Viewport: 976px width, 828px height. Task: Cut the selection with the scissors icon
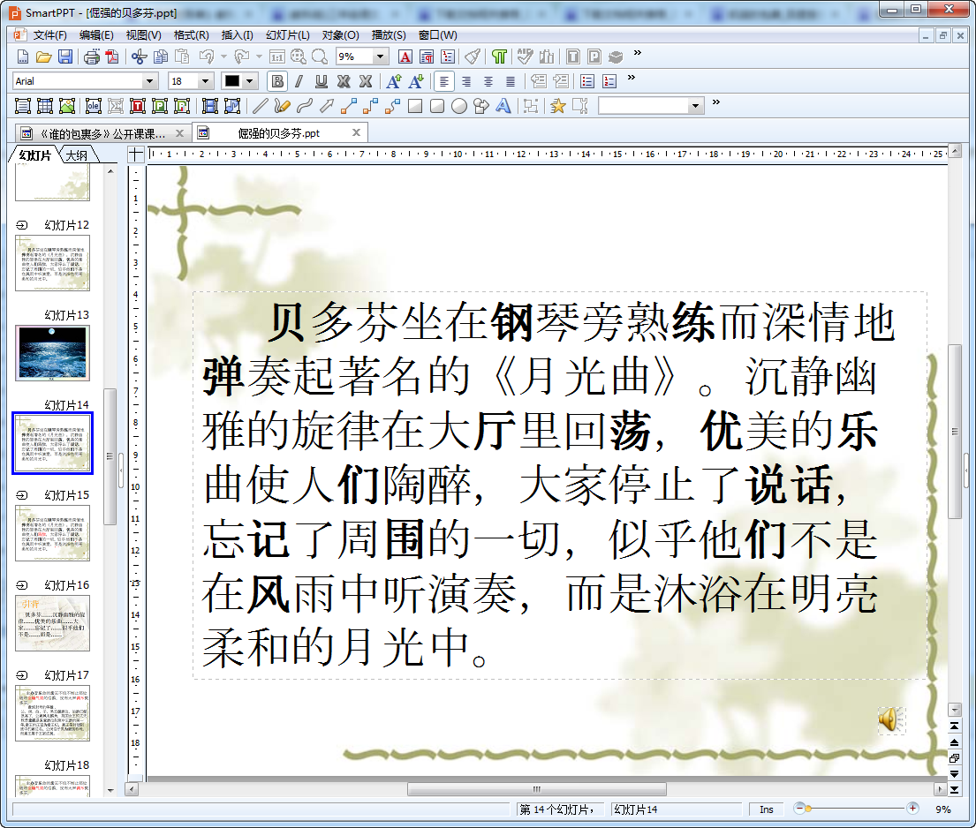click(x=139, y=57)
